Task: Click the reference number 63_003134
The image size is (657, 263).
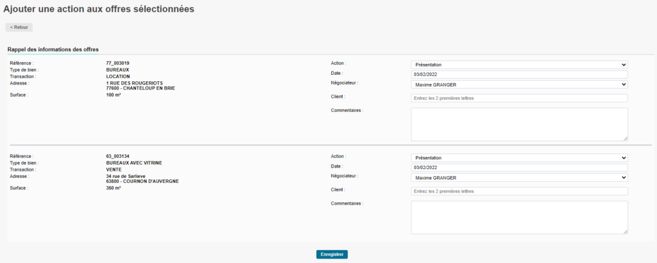Action: coord(117,156)
